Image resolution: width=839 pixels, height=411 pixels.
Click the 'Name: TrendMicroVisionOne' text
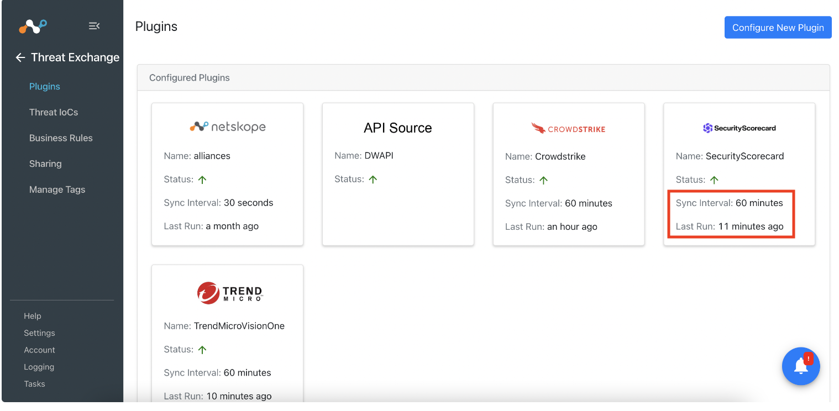224,326
